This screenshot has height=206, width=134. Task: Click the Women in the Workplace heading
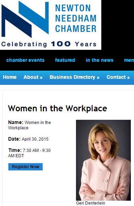(58, 108)
